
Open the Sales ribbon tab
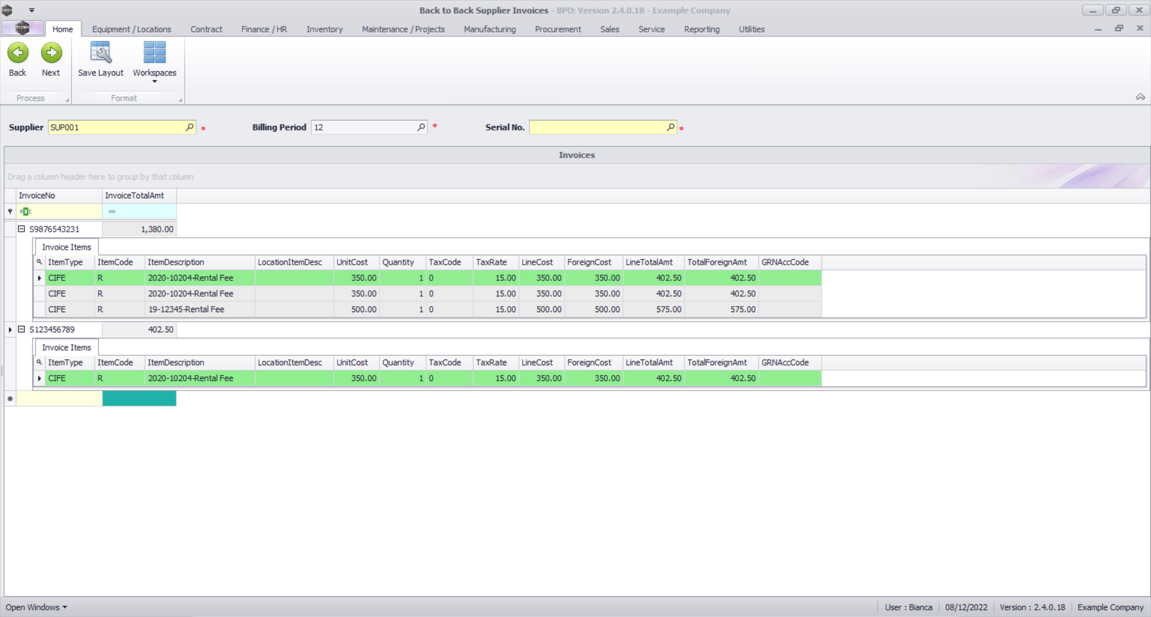[x=610, y=29]
